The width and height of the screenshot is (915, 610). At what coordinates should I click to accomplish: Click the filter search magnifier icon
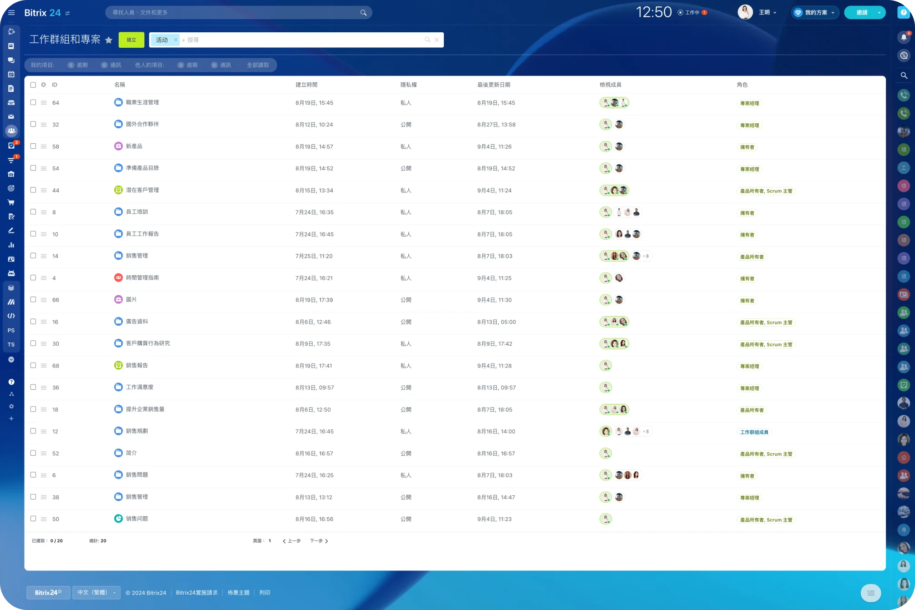click(427, 40)
